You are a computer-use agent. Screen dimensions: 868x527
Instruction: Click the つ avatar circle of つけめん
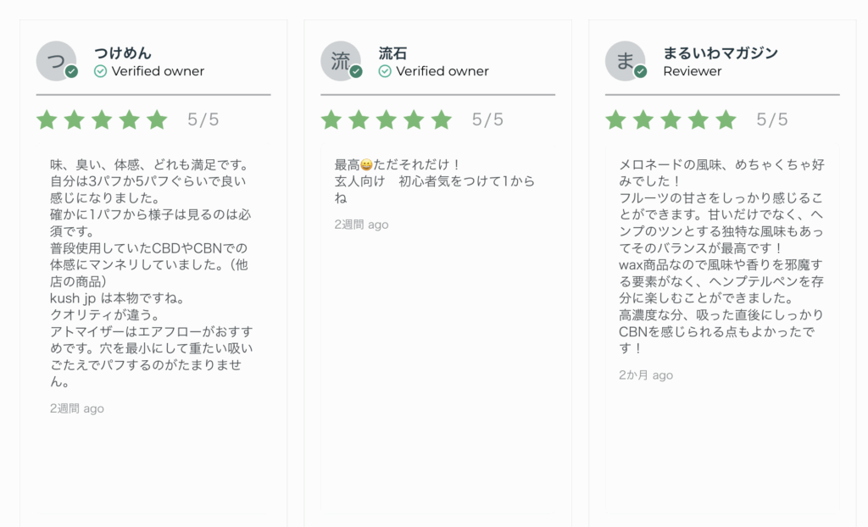57,61
